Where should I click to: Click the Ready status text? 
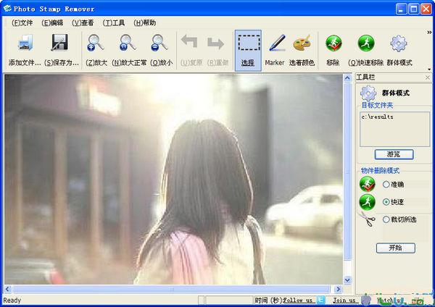pyautogui.click(x=12, y=300)
